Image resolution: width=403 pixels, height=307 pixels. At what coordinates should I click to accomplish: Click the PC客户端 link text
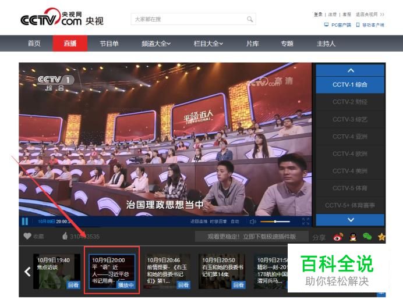pos(341,25)
